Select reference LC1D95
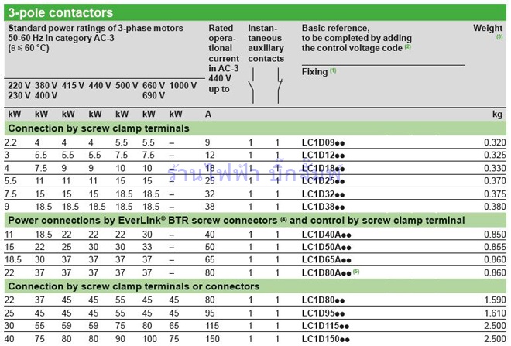511x346 pixels. click(x=323, y=313)
